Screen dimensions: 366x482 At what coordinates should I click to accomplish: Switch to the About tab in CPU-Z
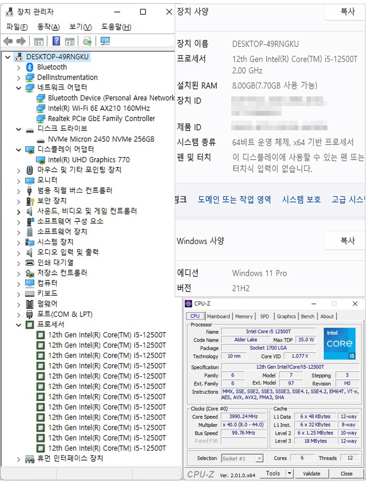[x=327, y=316]
